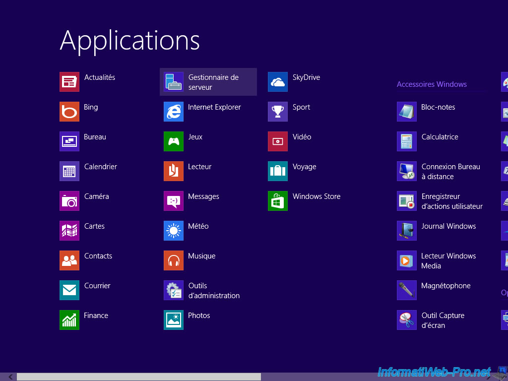Image resolution: width=508 pixels, height=381 pixels.
Task: Click Connexion Bureau à distance label
Action: tap(450, 172)
